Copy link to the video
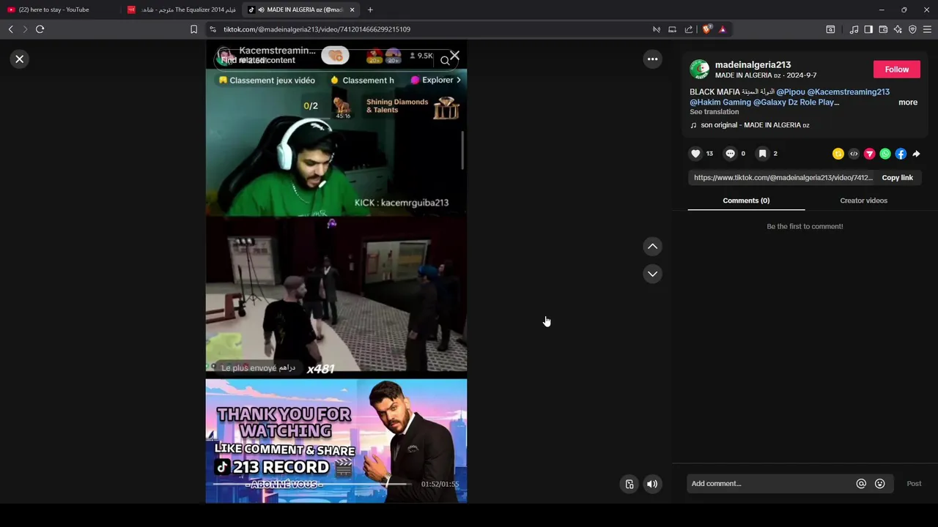This screenshot has height=527, width=938. pos(897,178)
